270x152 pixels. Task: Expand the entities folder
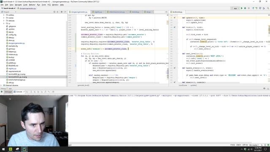coord(4,15)
